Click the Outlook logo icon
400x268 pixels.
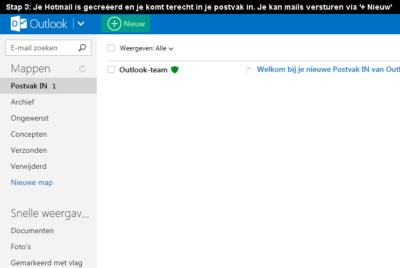pos(19,24)
